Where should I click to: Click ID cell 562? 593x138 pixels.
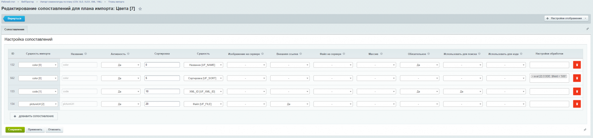(12, 78)
